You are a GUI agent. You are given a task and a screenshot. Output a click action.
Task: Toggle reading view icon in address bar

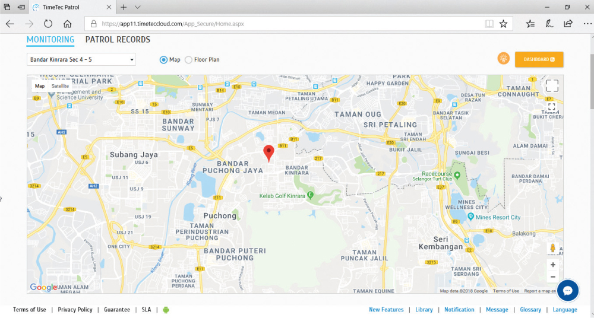tap(489, 24)
